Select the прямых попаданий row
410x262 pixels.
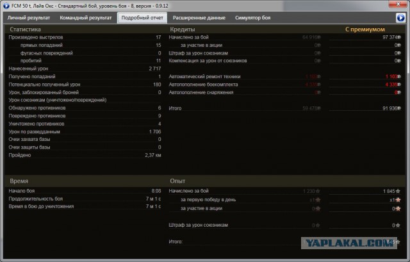85,45
